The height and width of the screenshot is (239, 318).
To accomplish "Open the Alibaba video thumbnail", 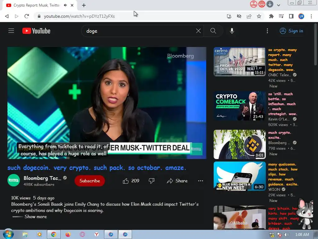I will pyautogui.click(x=239, y=218).
